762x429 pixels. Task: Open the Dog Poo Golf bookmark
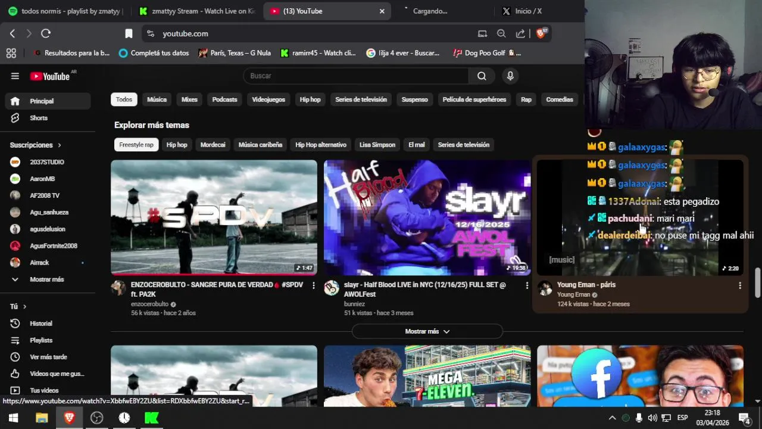(487, 53)
